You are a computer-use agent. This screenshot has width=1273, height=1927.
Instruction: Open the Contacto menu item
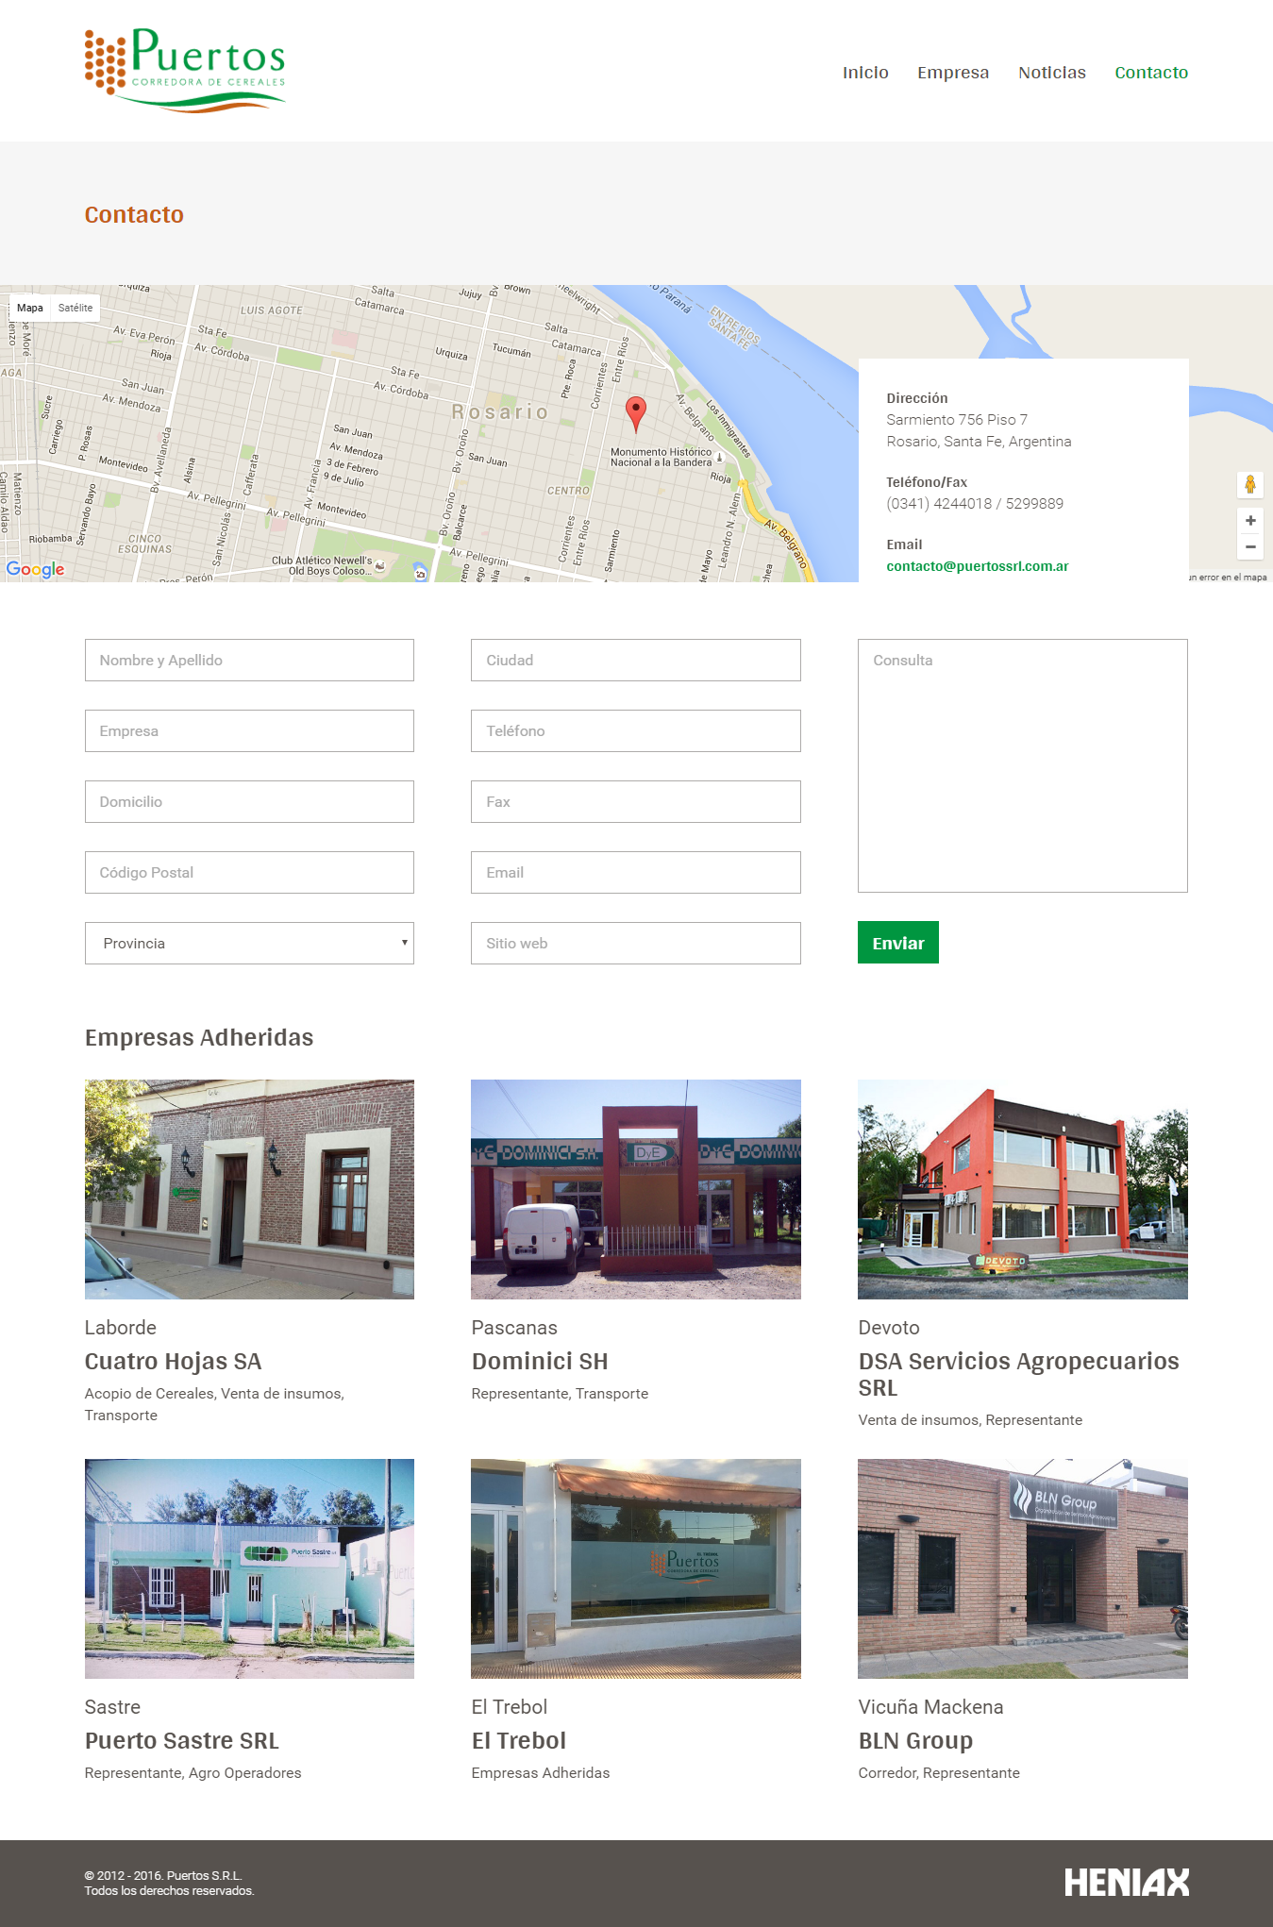1151,73
